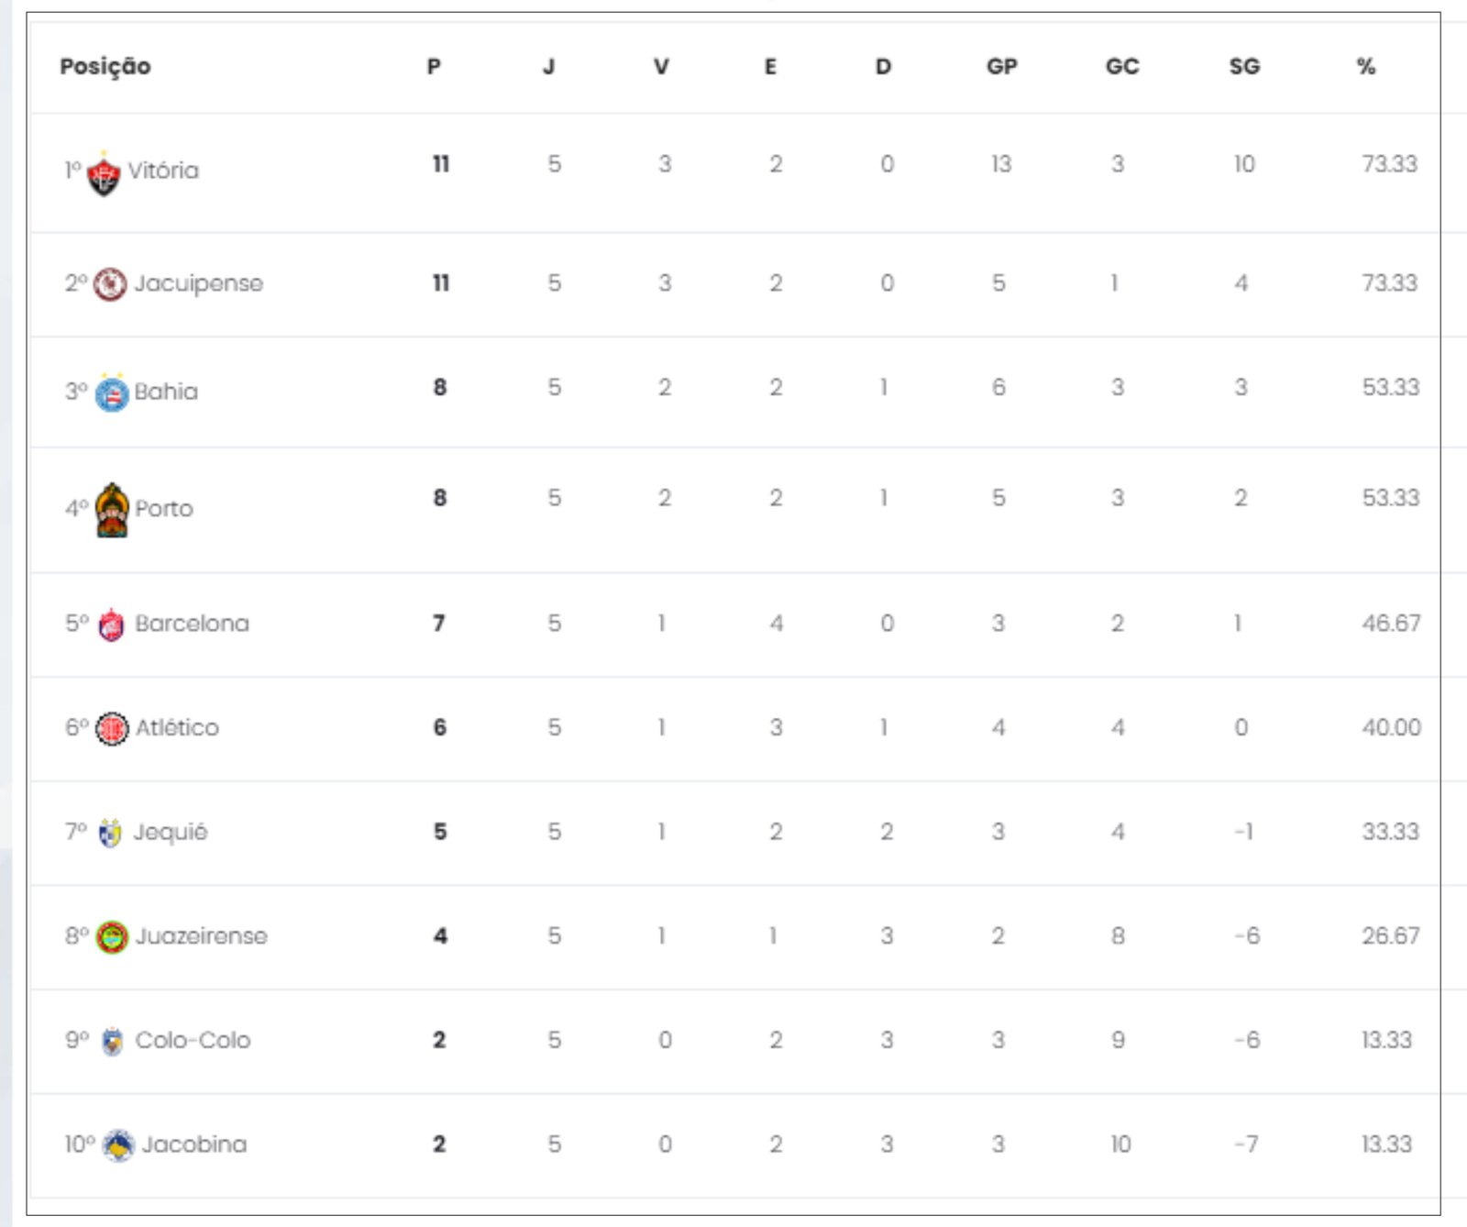Select the Bahia club crest
Viewport: 1467px width, 1227px height.
click(112, 392)
